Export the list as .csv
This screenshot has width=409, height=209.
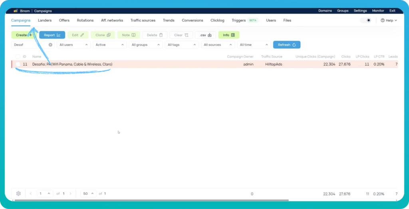click(x=206, y=35)
